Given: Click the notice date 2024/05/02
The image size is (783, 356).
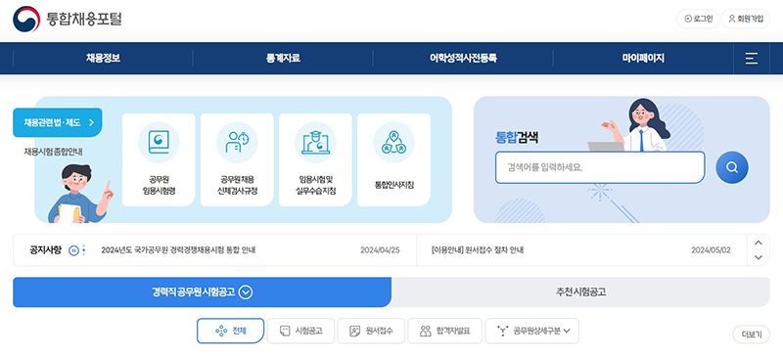Looking at the screenshot, I should (711, 250).
